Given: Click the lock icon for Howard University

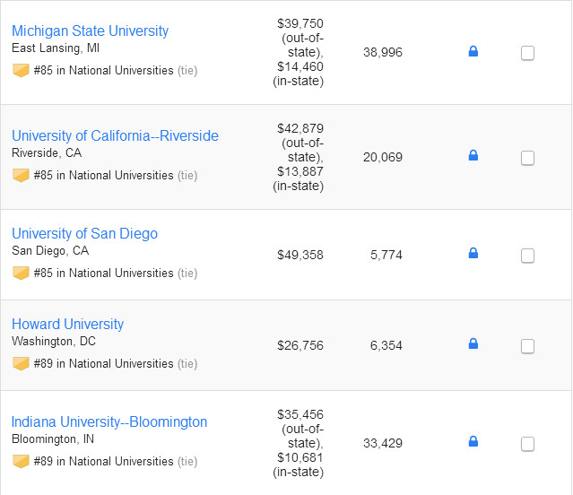Looking at the screenshot, I should tap(473, 344).
